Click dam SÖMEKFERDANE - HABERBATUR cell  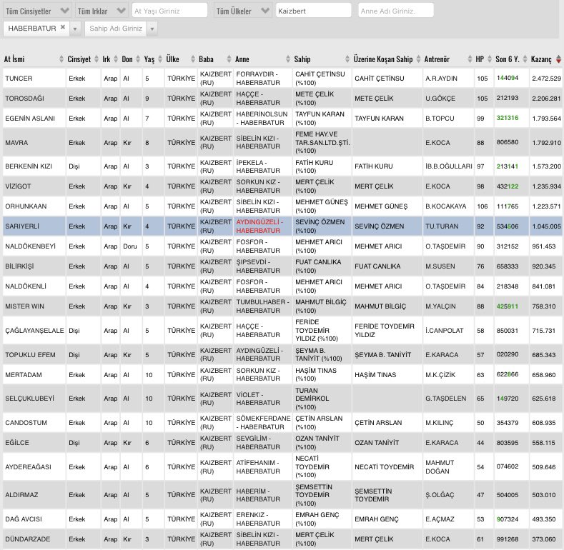coord(263,423)
